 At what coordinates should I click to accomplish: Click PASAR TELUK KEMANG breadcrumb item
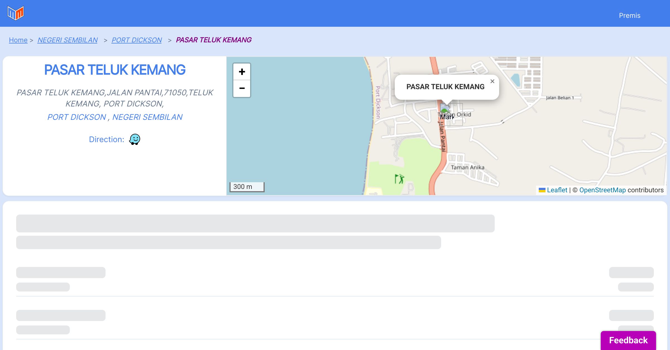tap(214, 40)
